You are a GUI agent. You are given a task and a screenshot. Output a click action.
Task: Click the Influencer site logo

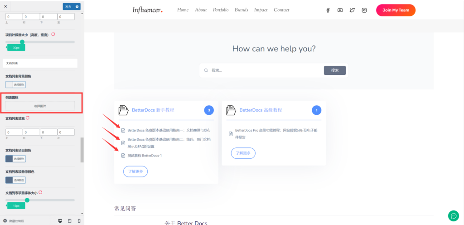pyautogui.click(x=148, y=10)
